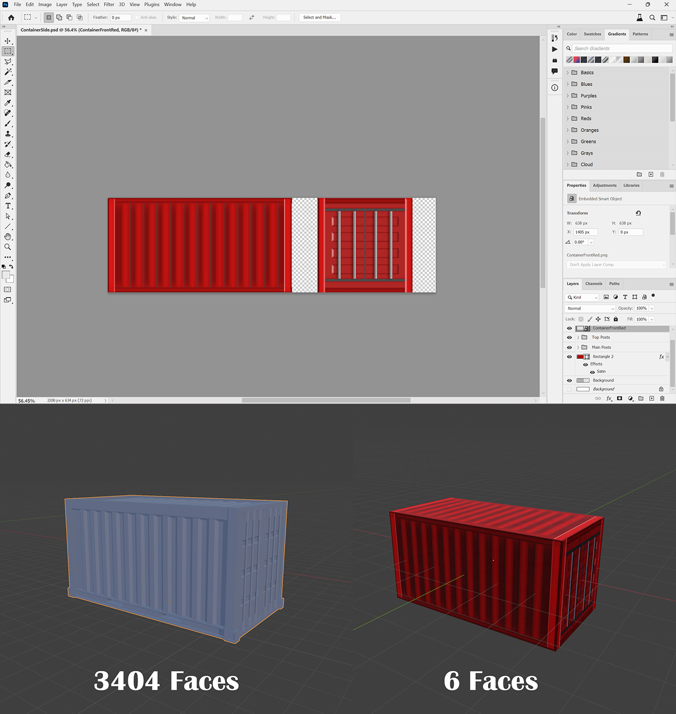Open the layer blend mode dropdown
Screen dimensions: 676x714
590,308
